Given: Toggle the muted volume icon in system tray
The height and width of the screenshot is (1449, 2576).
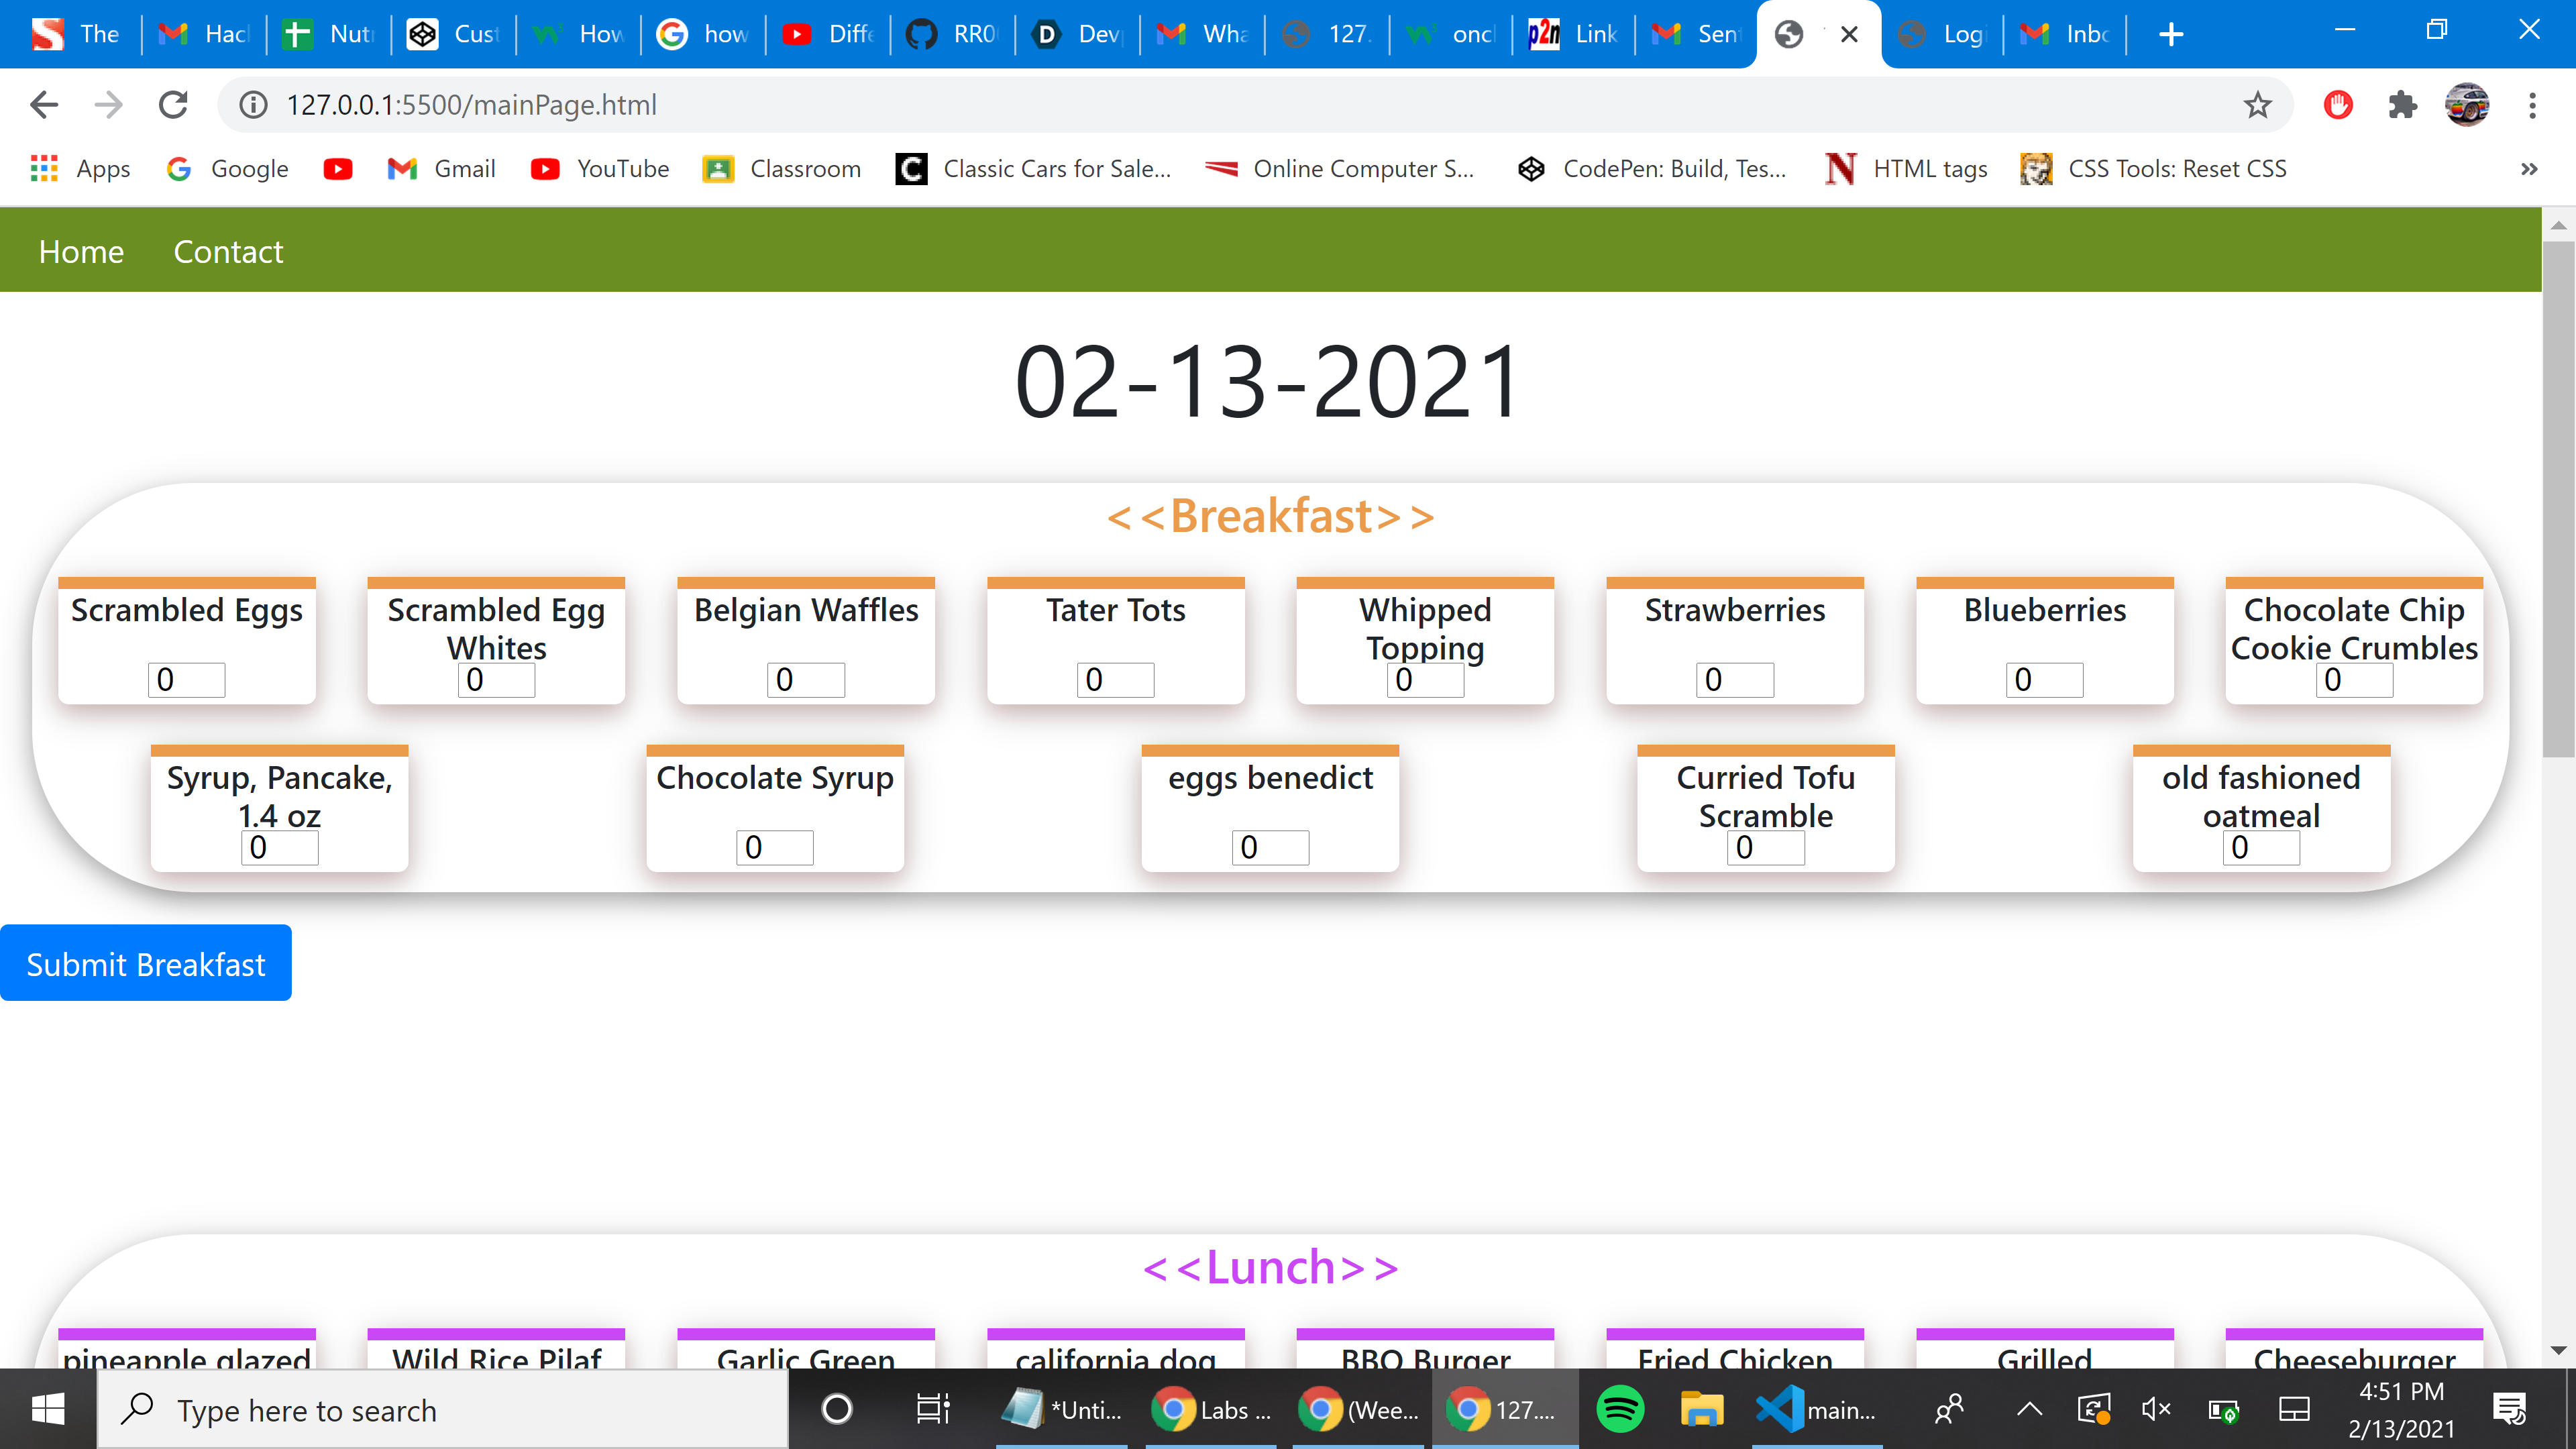Looking at the screenshot, I should (2156, 1410).
